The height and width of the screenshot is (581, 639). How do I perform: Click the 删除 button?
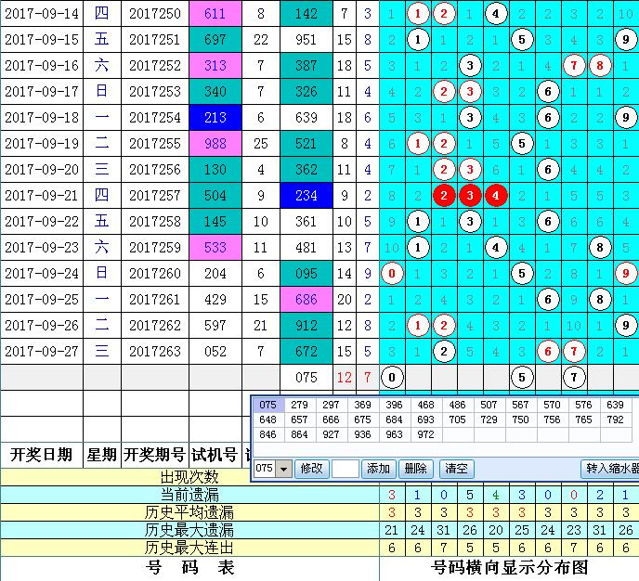point(416,469)
